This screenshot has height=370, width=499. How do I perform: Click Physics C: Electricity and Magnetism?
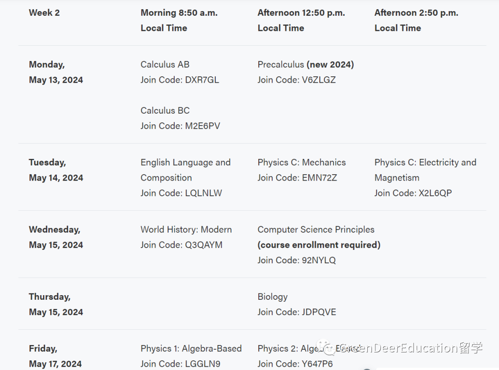(425, 170)
